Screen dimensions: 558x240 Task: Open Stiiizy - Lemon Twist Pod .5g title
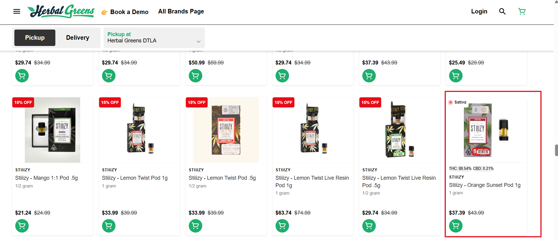[x=222, y=178]
